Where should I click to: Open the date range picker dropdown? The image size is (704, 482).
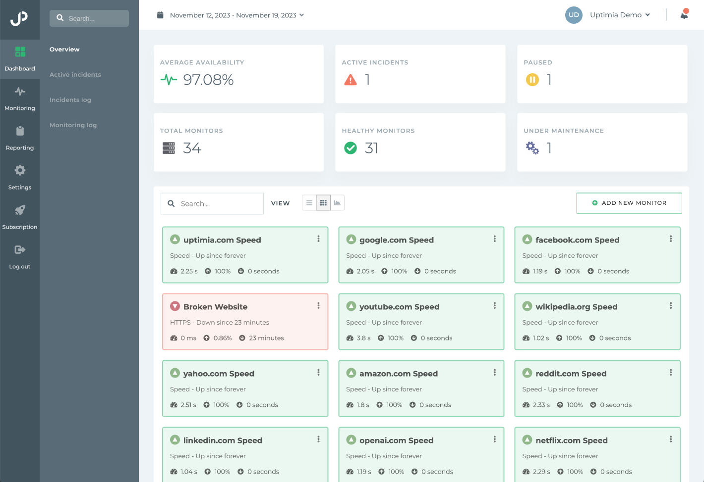236,15
